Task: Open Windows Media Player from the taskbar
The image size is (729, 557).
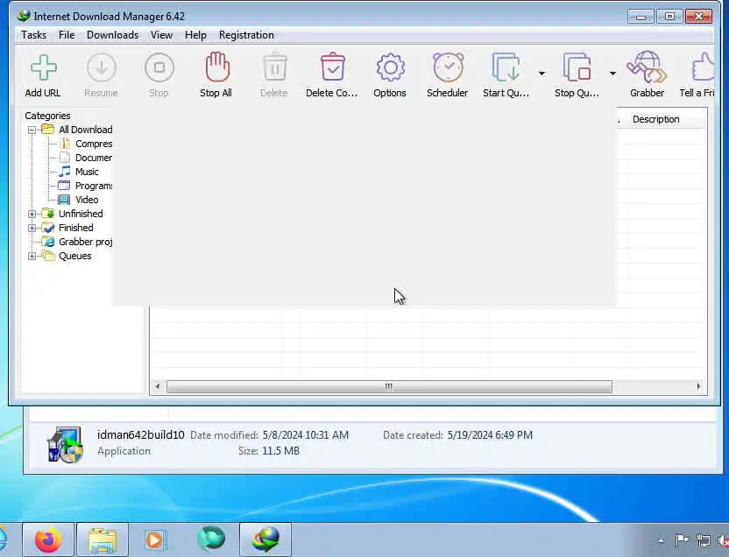Action: click(x=155, y=539)
